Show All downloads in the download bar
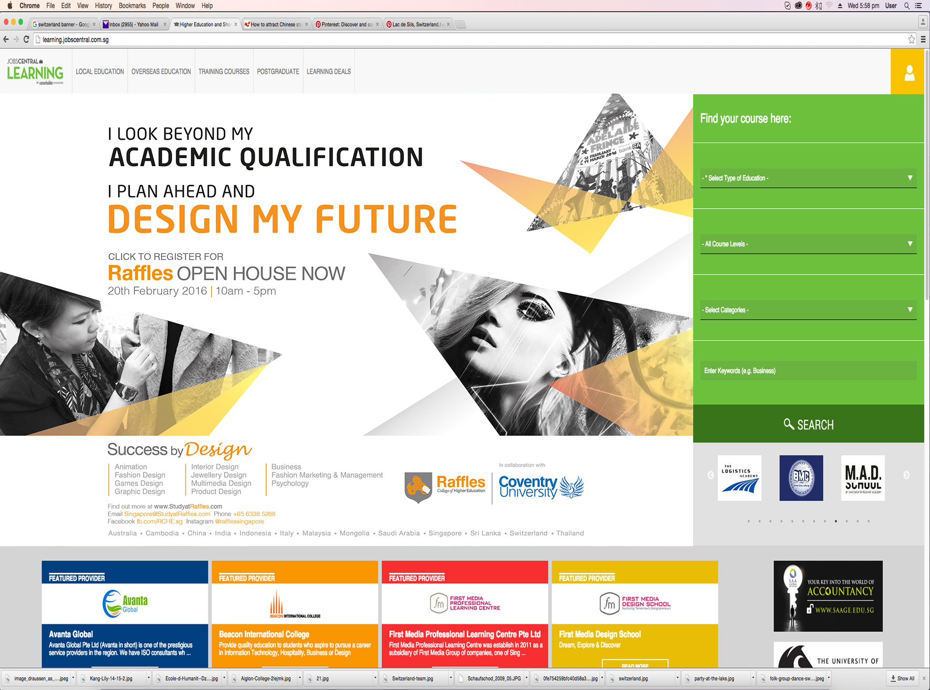The height and width of the screenshot is (690, 930). (902, 678)
